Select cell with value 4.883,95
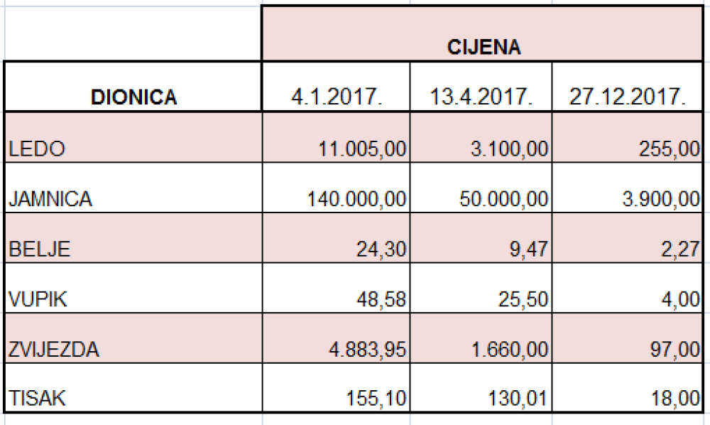710x425 pixels. 336,338
